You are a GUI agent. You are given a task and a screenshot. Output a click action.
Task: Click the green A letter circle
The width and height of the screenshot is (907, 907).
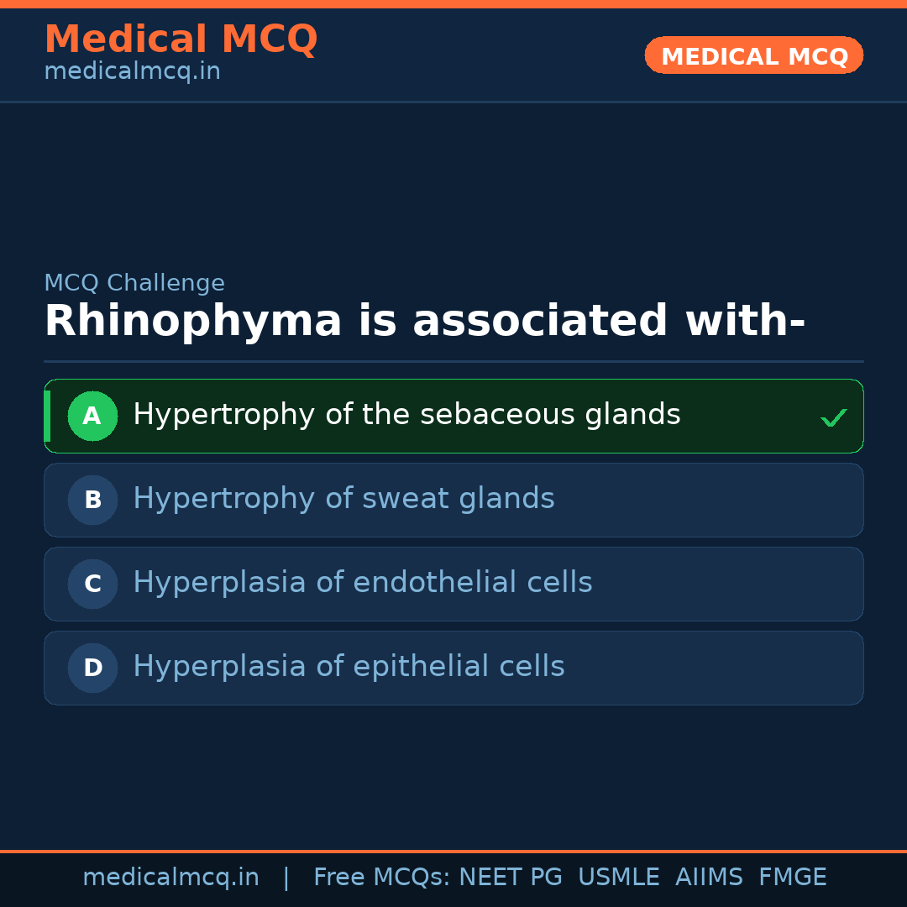(x=92, y=417)
